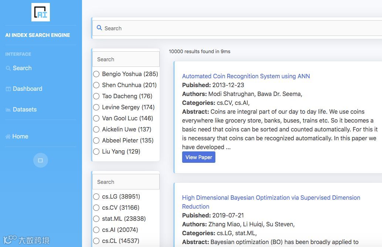Focus the category filter search field
This screenshot has width=382, height=247.
pyautogui.click(x=126, y=182)
